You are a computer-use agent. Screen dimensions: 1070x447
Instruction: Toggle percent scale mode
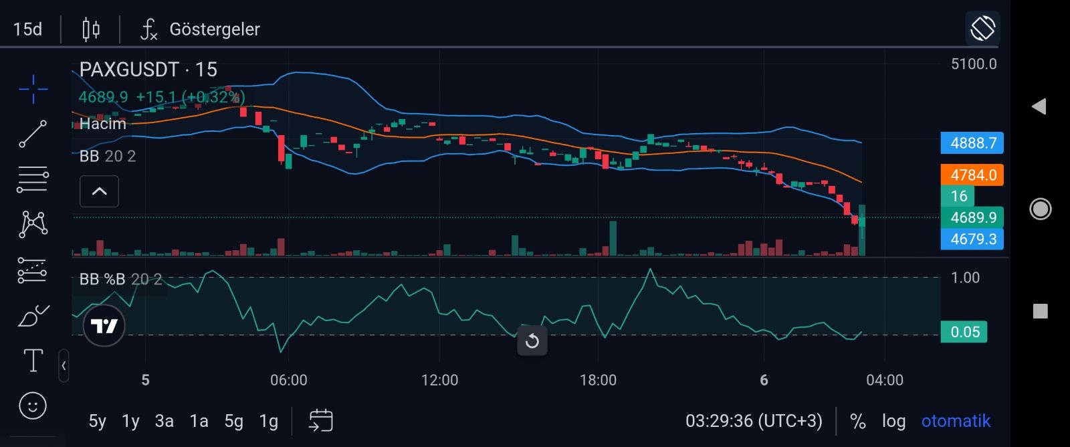click(x=857, y=421)
